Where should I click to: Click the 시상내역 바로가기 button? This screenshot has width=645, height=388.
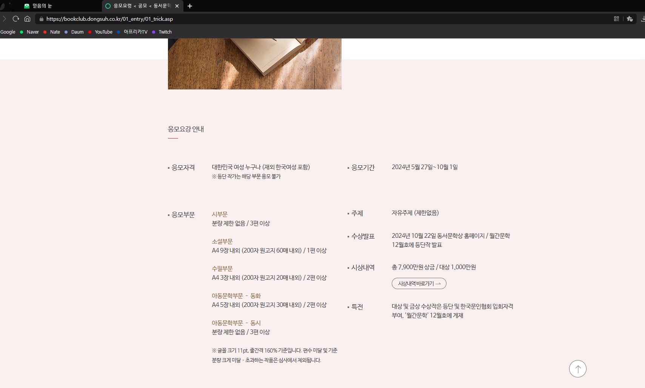coord(419,283)
